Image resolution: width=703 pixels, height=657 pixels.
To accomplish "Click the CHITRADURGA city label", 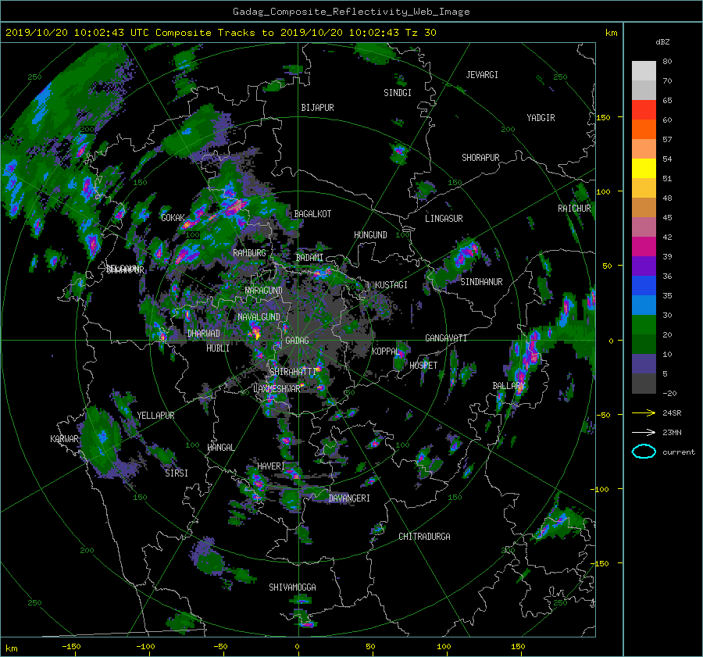I will [425, 537].
